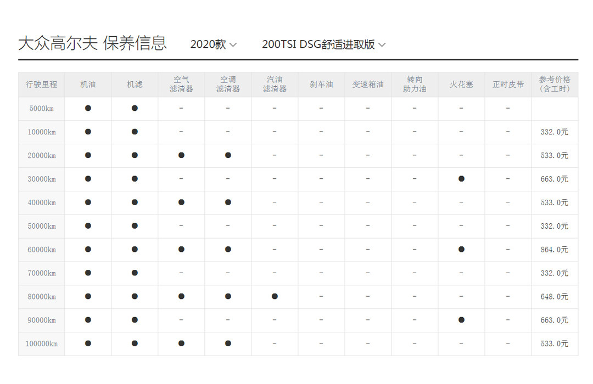Click the 火花塞 dot in the 90000km row
The width and height of the screenshot is (593, 384).
click(x=461, y=320)
